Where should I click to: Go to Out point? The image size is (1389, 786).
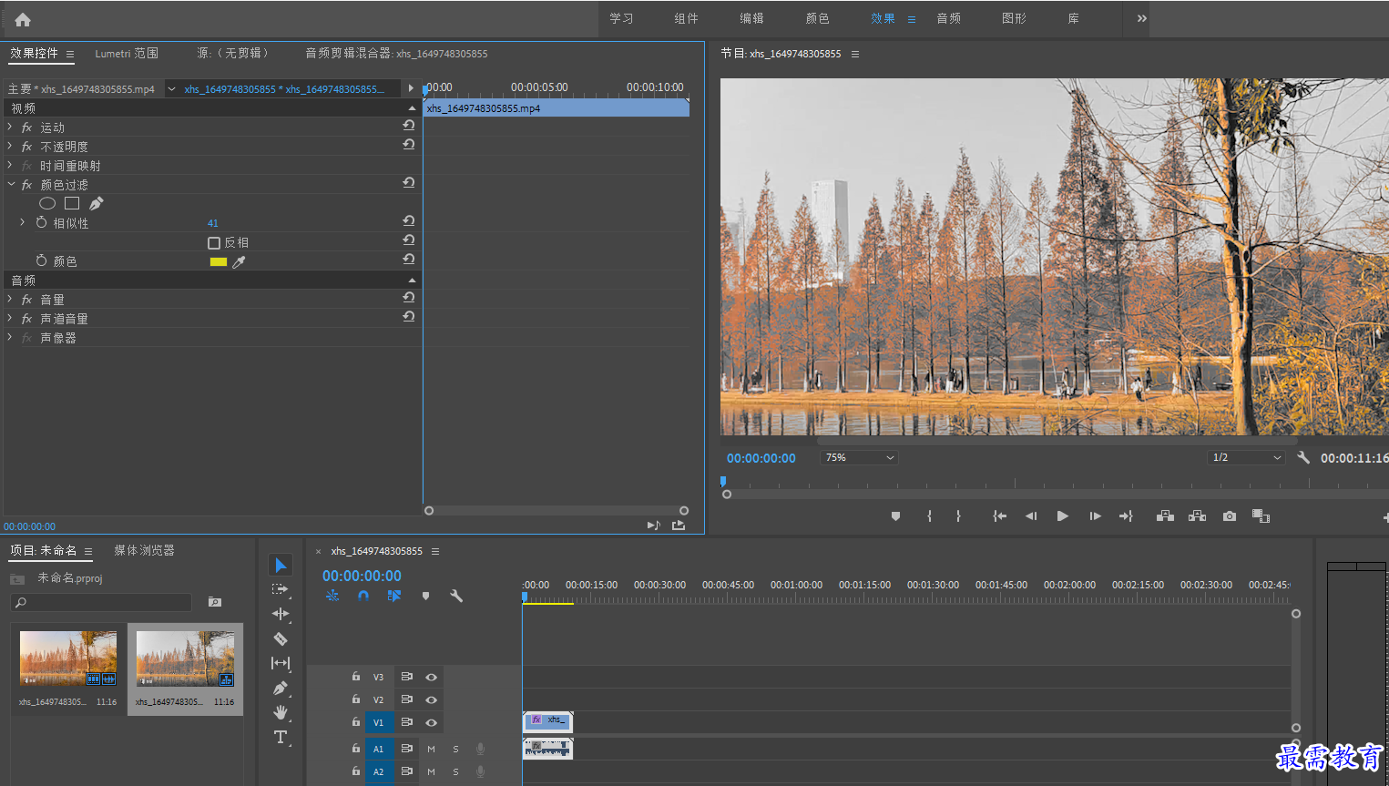tap(1127, 516)
